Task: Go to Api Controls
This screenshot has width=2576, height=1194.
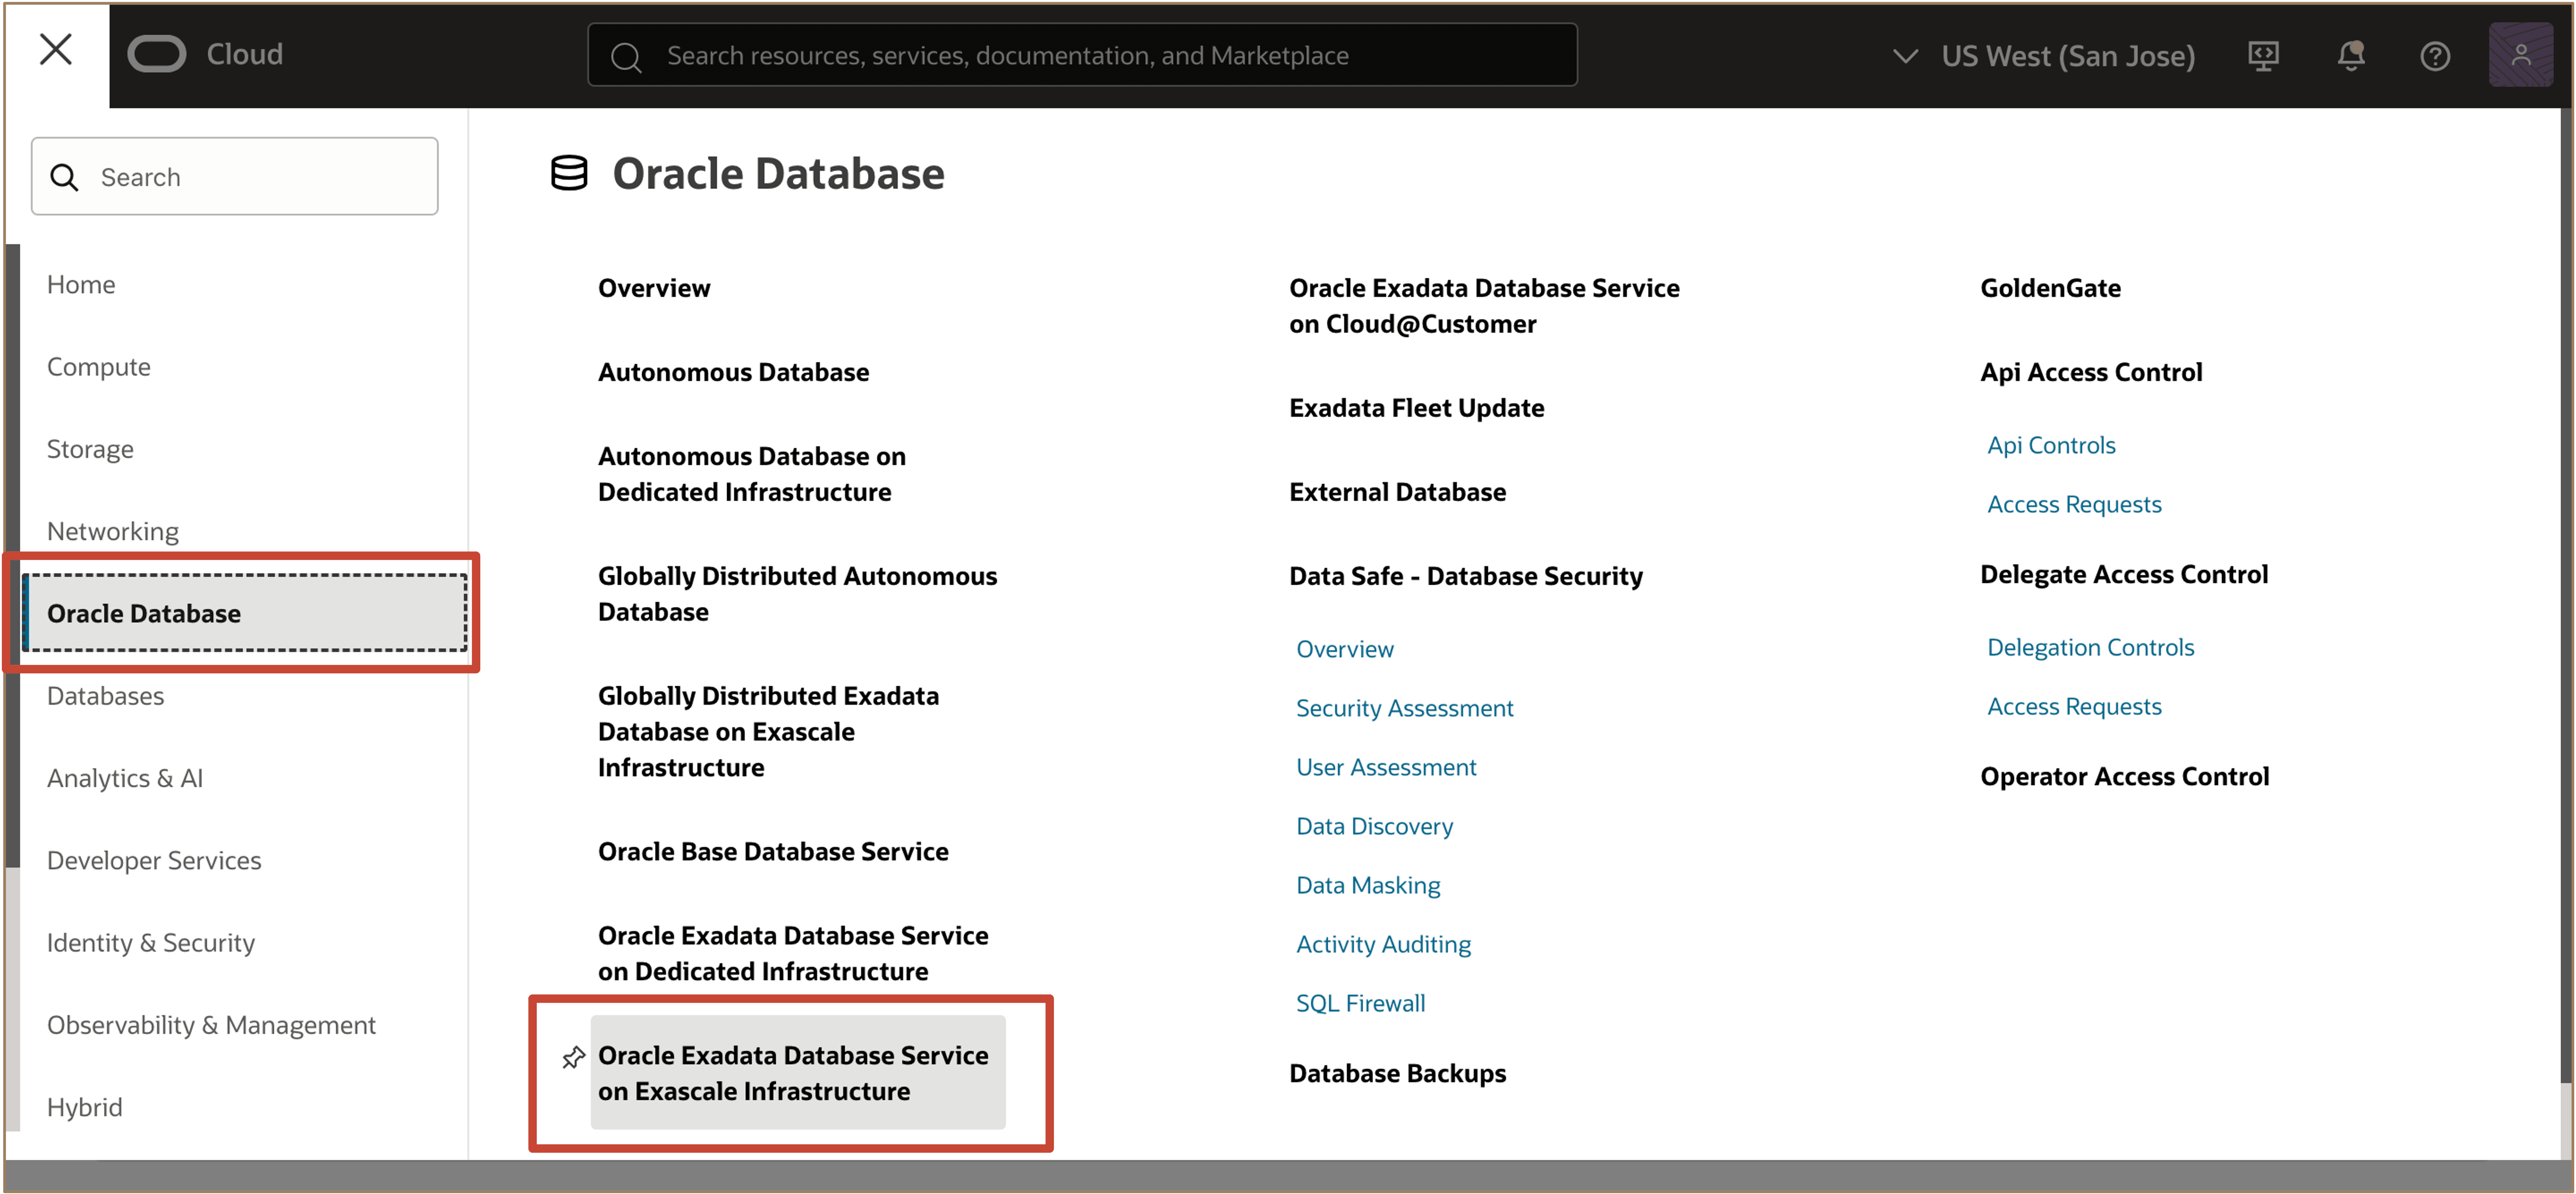Action: (2050, 445)
